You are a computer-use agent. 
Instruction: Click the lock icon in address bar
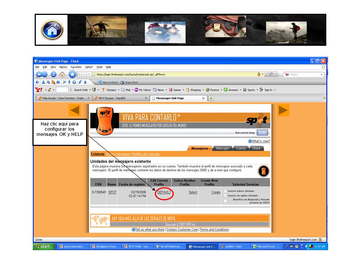click(x=259, y=74)
